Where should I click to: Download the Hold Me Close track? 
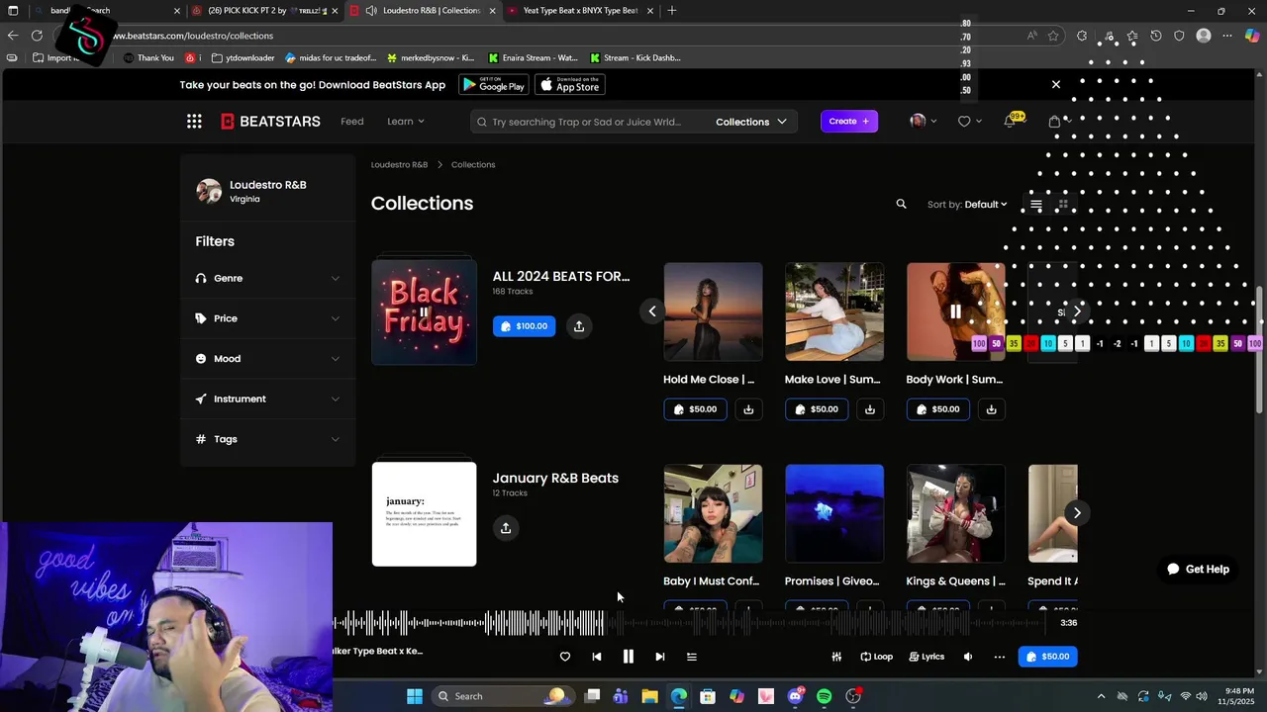click(748, 409)
